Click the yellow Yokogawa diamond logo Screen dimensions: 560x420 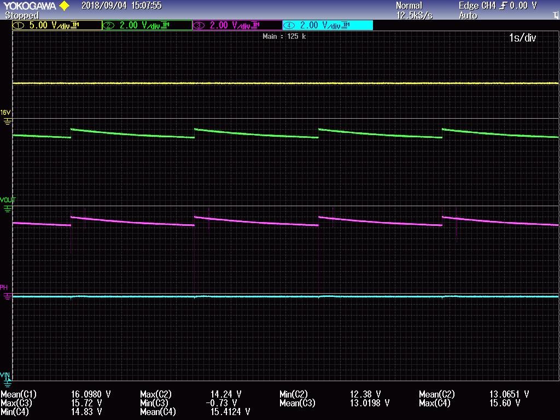click(x=65, y=5)
